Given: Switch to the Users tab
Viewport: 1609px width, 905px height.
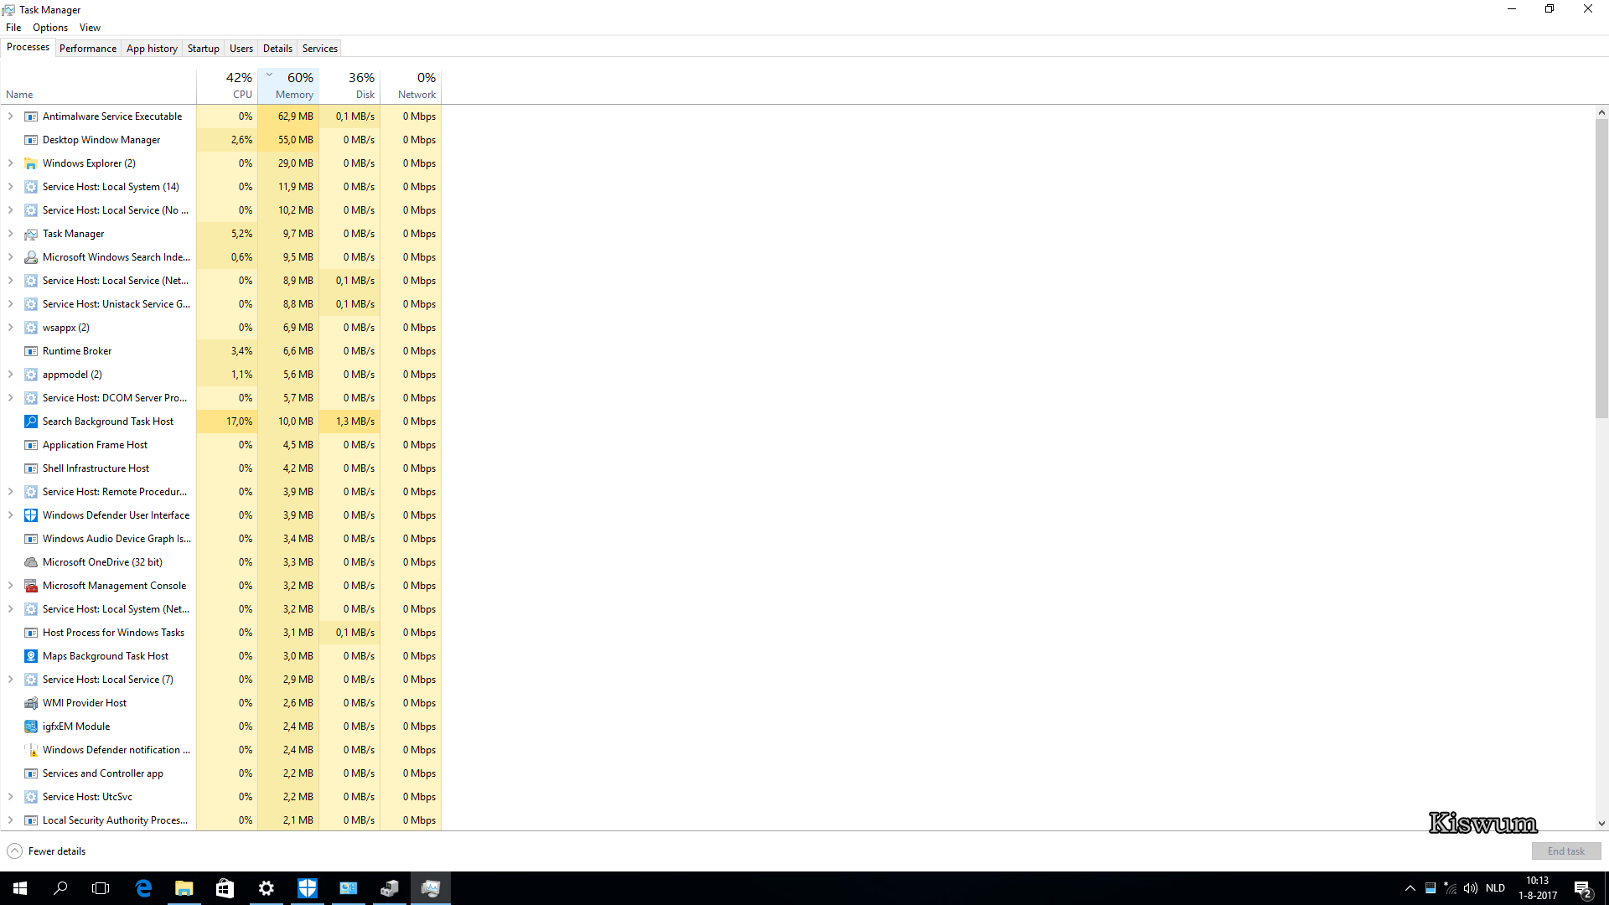Looking at the screenshot, I should (241, 49).
